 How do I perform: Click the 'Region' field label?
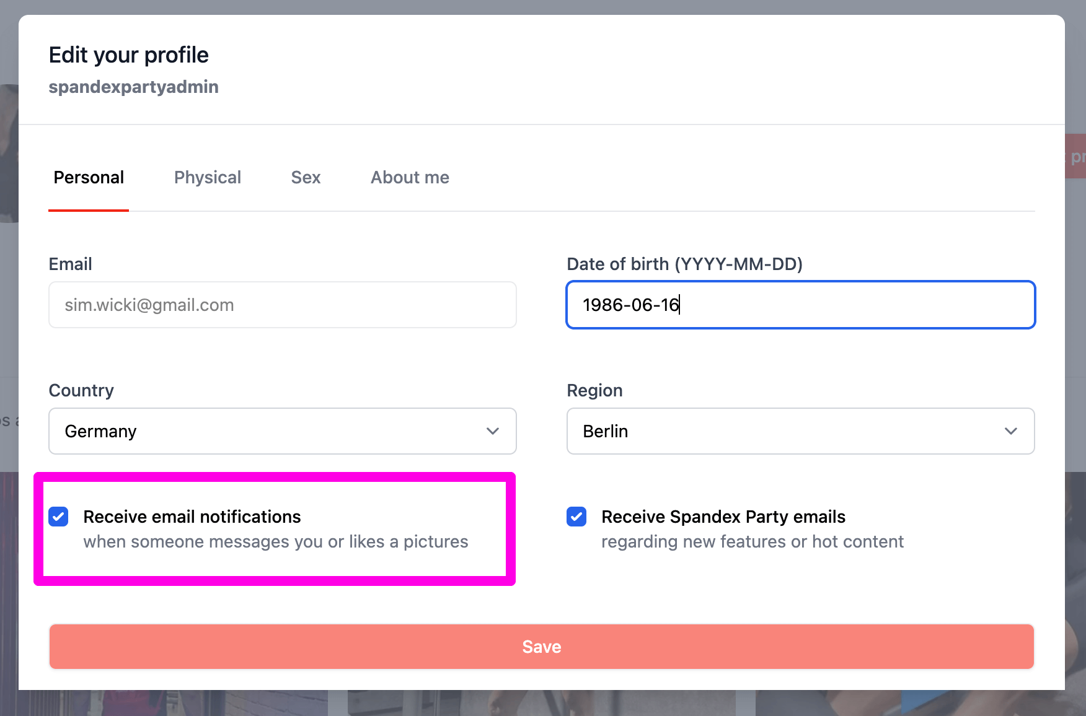click(x=594, y=390)
